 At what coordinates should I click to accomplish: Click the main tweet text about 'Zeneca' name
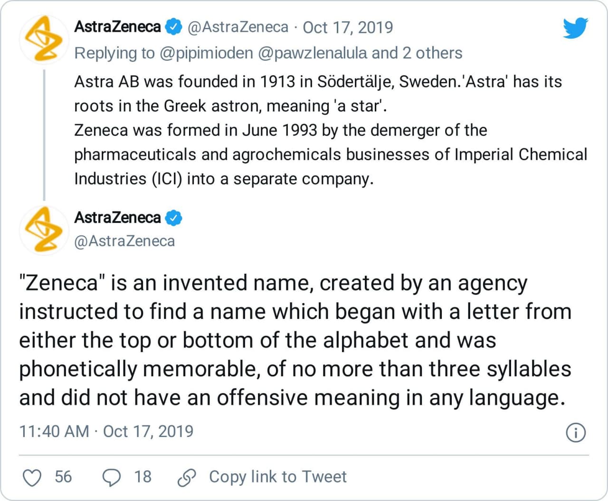[294, 340]
